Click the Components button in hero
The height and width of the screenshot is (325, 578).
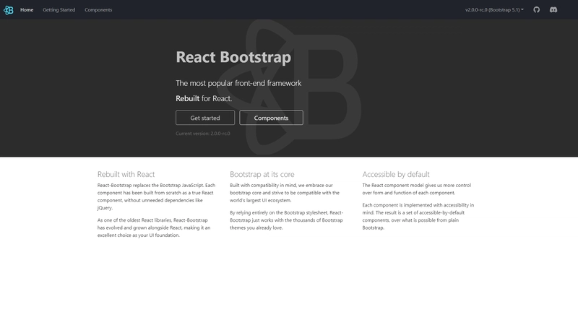tap(271, 118)
